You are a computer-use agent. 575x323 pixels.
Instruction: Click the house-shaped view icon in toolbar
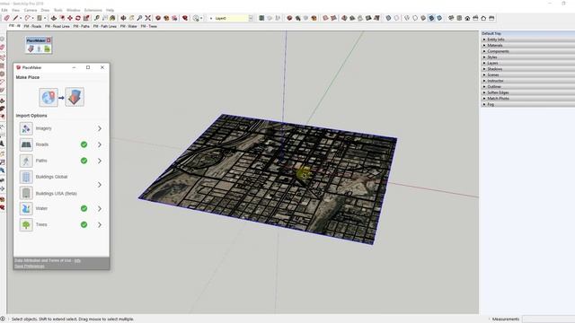point(467,18)
